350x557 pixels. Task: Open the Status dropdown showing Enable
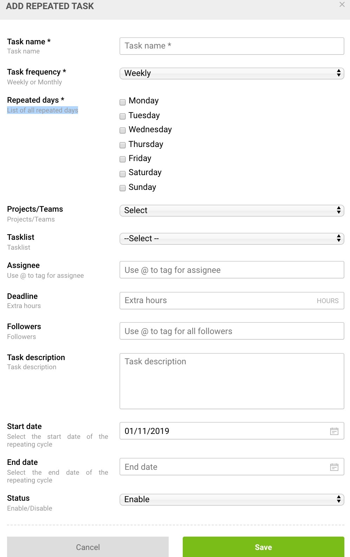pos(232,499)
